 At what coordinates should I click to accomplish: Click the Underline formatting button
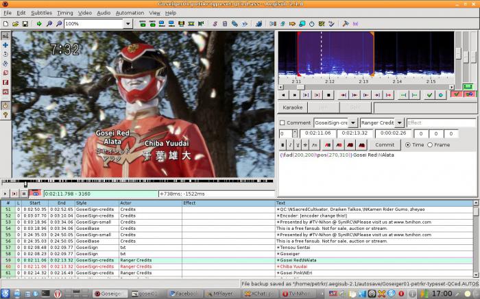298,145
